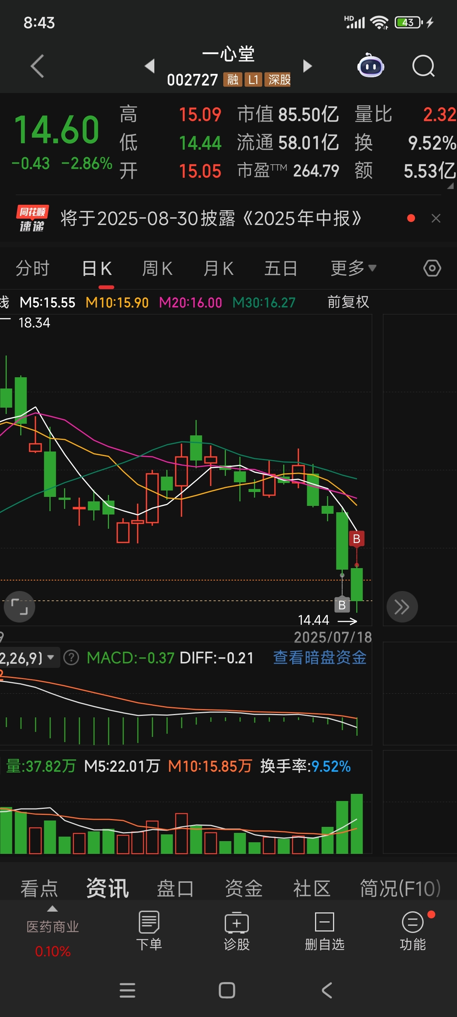457x1017 pixels.
Task: Tap the 市值 85.50亿 value
Action: pos(288,114)
